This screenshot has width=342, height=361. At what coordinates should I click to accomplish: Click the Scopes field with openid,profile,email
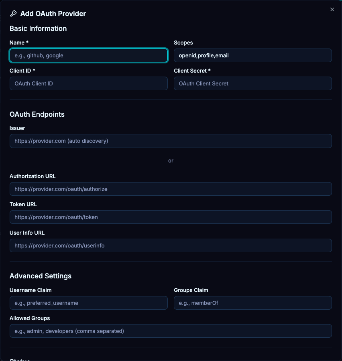pyautogui.click(x=253, y=55)
